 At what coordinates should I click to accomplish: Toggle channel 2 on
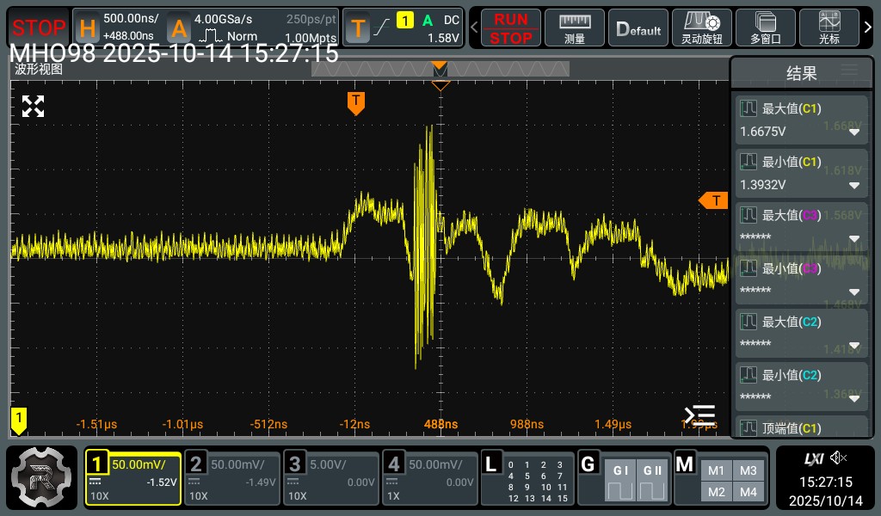click(x=232, y=477)
